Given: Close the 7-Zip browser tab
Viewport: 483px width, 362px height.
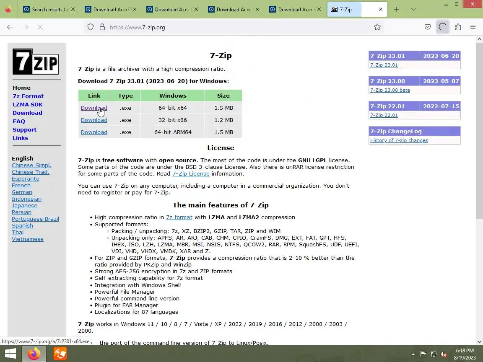Looking at the screenshot, I should coord(380,10).
